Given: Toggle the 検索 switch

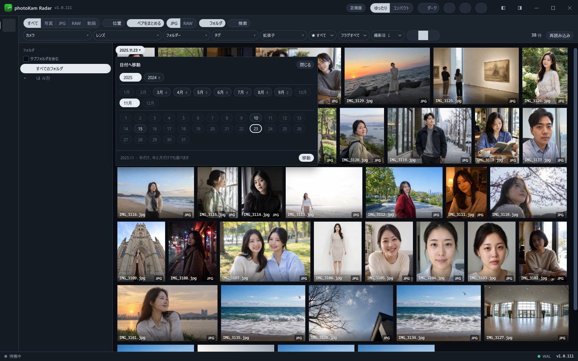Looking at the screenshot, I should click(x=239, y=23).
